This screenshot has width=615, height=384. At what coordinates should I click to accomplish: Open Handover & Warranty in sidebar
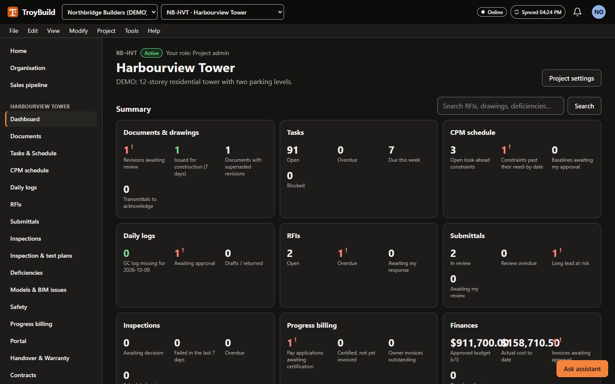click(51, 358)
